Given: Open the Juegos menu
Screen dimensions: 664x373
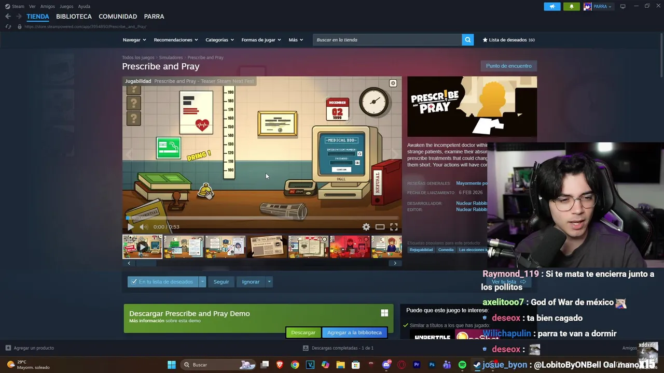Looking at the screenshot, I should (x=66, y=6).
